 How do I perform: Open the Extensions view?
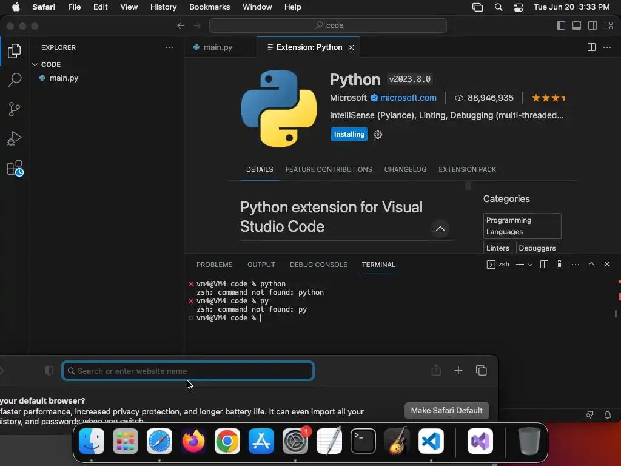pyautogui.click(x=15, y=168)
